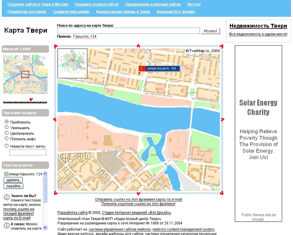The image size is (293, 235).
Task: Open 'Компьютерная помощь в Твери' link
Action: tap(123, 12)
